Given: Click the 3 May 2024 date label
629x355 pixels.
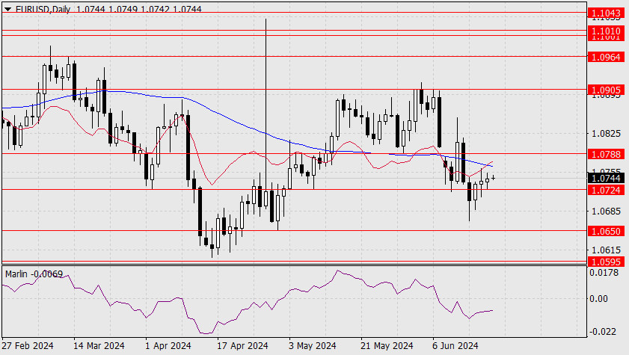Looking at the screenshot, I should (x=312, y=345).
